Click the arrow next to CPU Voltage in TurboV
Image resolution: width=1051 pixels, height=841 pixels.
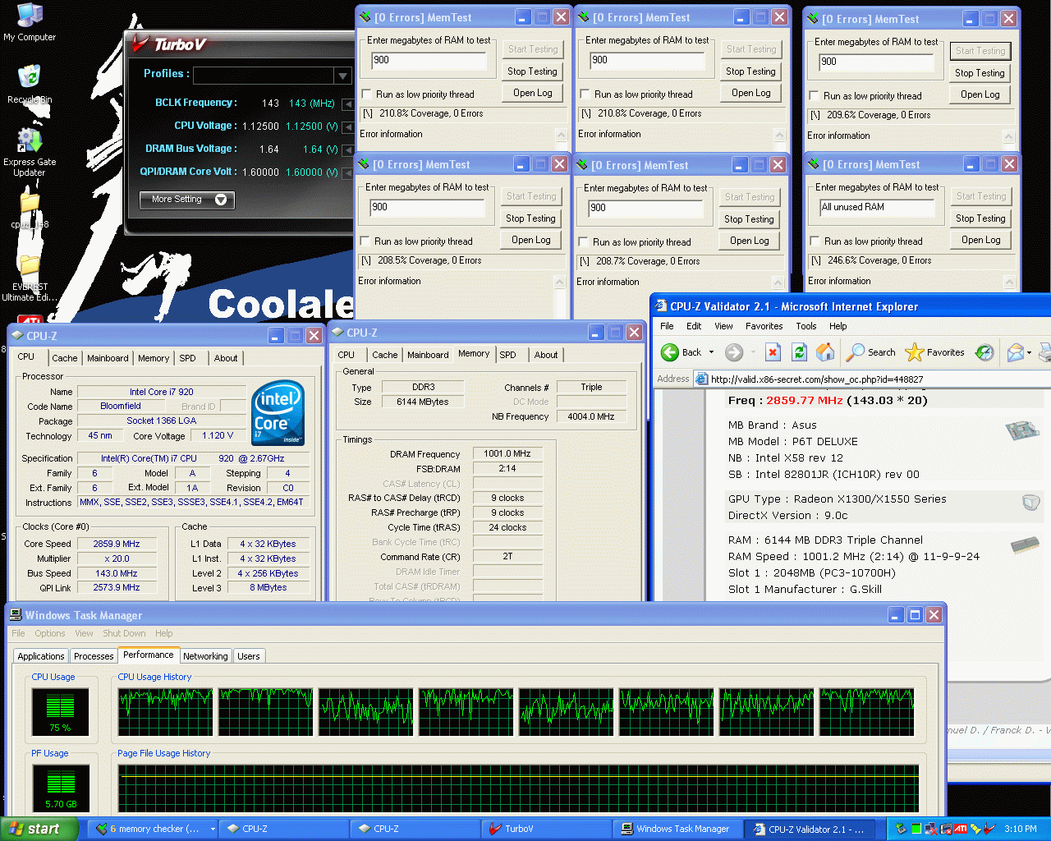[348, 127]
